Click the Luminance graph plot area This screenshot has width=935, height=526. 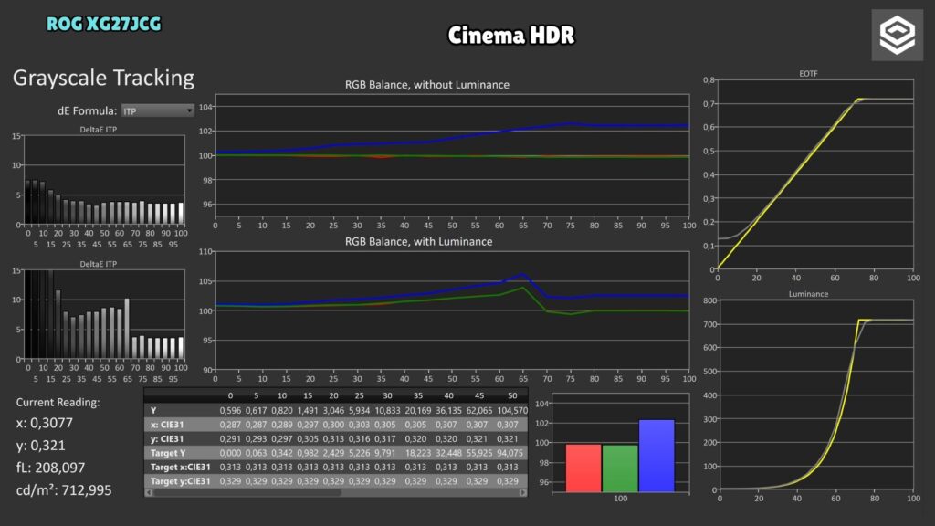[816, 394]
